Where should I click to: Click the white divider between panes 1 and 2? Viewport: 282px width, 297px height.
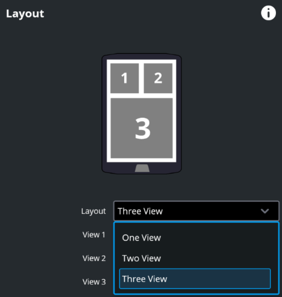[x=142, y=78]
